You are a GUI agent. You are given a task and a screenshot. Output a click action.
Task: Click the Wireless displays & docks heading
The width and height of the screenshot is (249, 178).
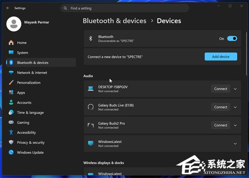(103, 163)
